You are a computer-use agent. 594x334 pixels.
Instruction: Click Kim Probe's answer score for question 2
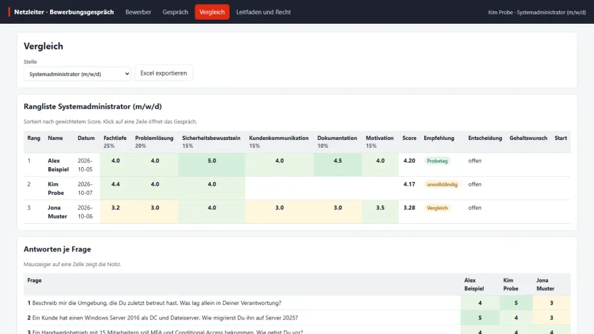tap(516, 317)
